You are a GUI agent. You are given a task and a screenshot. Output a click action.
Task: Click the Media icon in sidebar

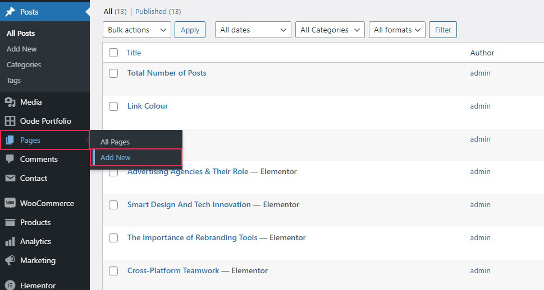(x=10, y=102)
